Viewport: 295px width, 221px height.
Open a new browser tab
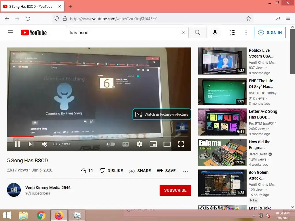(70, 6)
